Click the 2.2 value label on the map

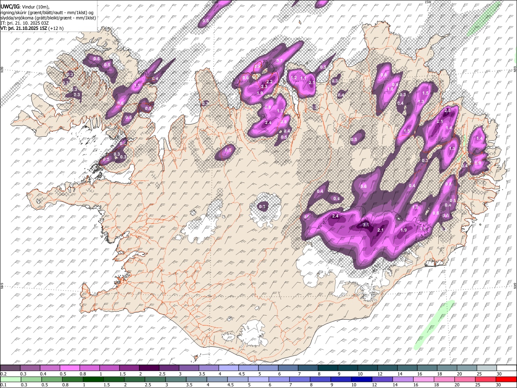pyautogui.click(x=270, y=82)
